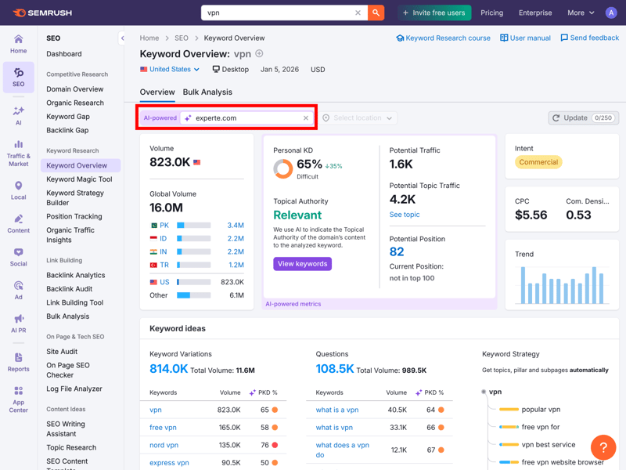Open the AI PR sidebar icon
The width and height of the screenshot is (626, 470).
pyautogui.click(x=18, y=323)
